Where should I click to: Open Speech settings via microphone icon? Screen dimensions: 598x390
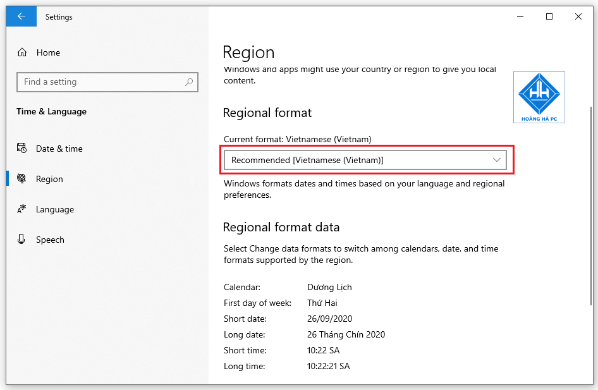pos(23,240)
